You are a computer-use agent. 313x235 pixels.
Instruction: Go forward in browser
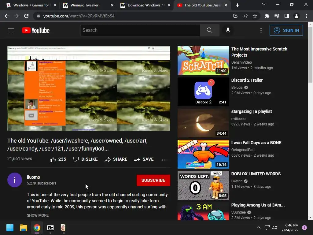point(17,16)
